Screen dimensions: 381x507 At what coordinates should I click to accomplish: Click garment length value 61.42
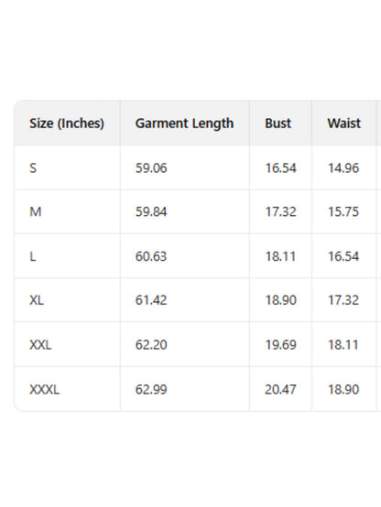coord(151,300)
